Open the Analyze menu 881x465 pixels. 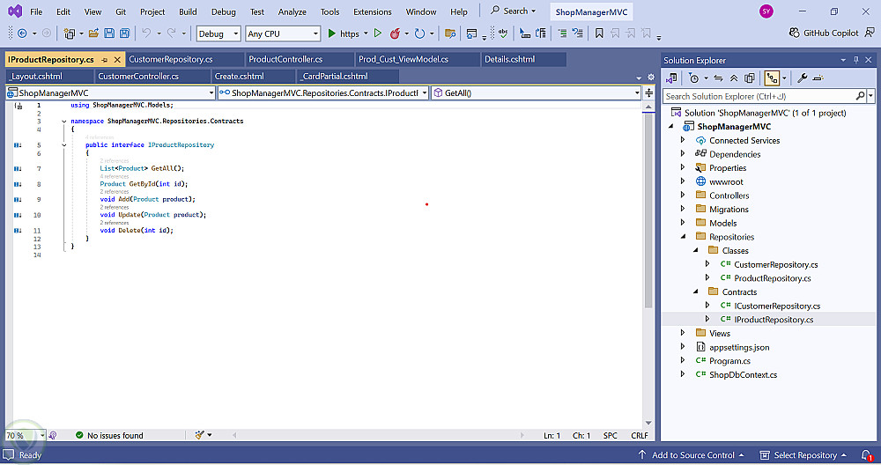click(x=292, y=11)
